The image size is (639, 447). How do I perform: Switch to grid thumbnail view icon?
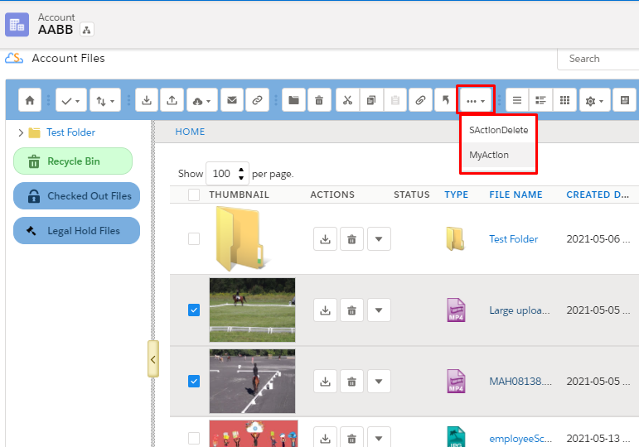[x=564, y=100]
